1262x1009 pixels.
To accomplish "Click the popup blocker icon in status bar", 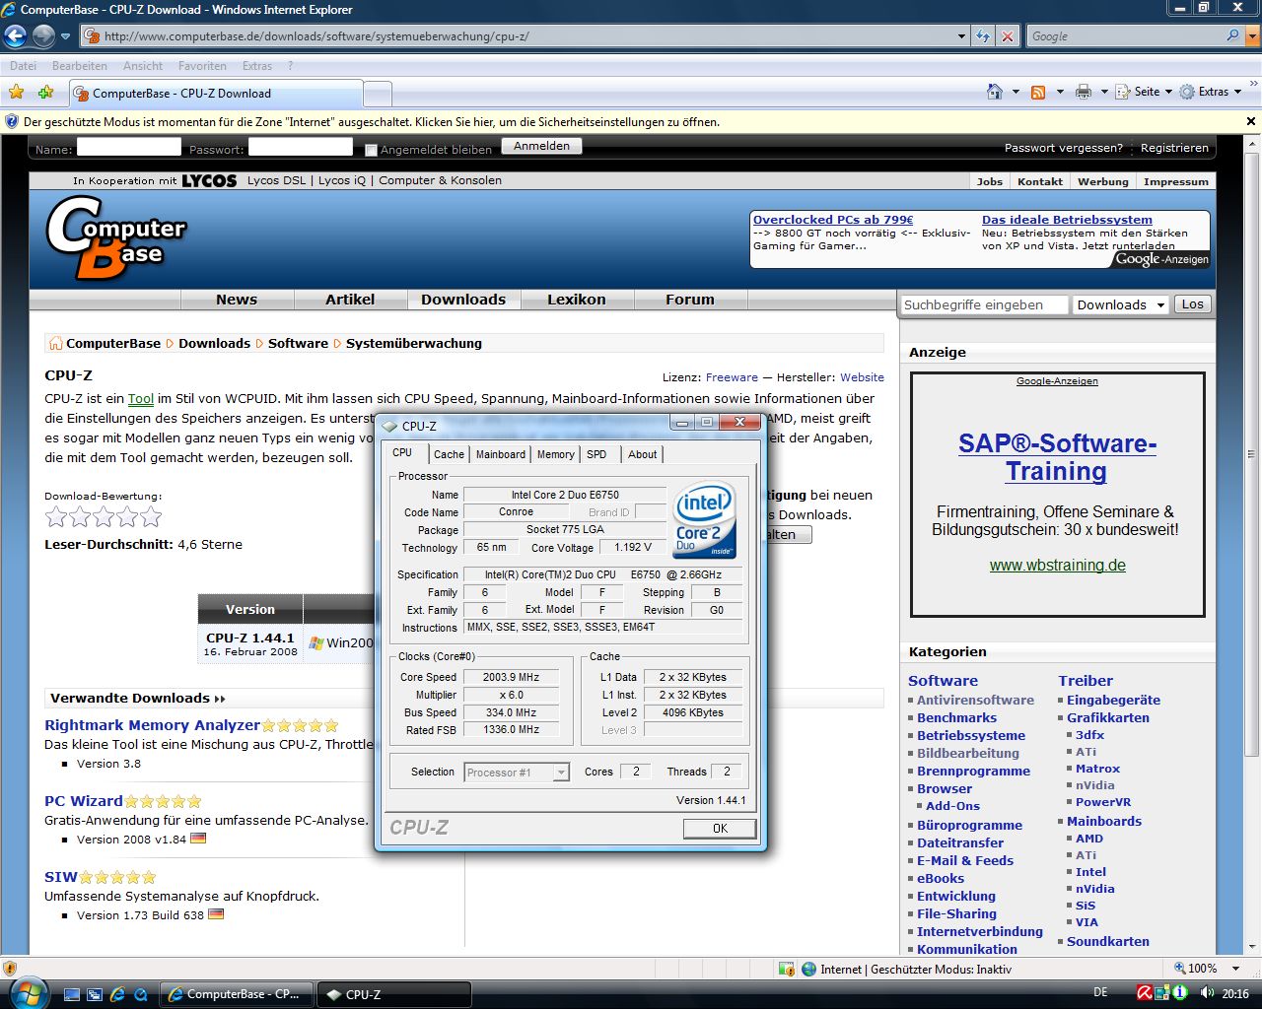I will pyautogui.click(x=786, y=969).
